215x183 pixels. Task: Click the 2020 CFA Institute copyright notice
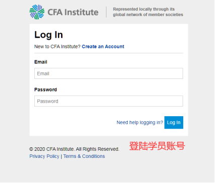click(x=74, y=149)
